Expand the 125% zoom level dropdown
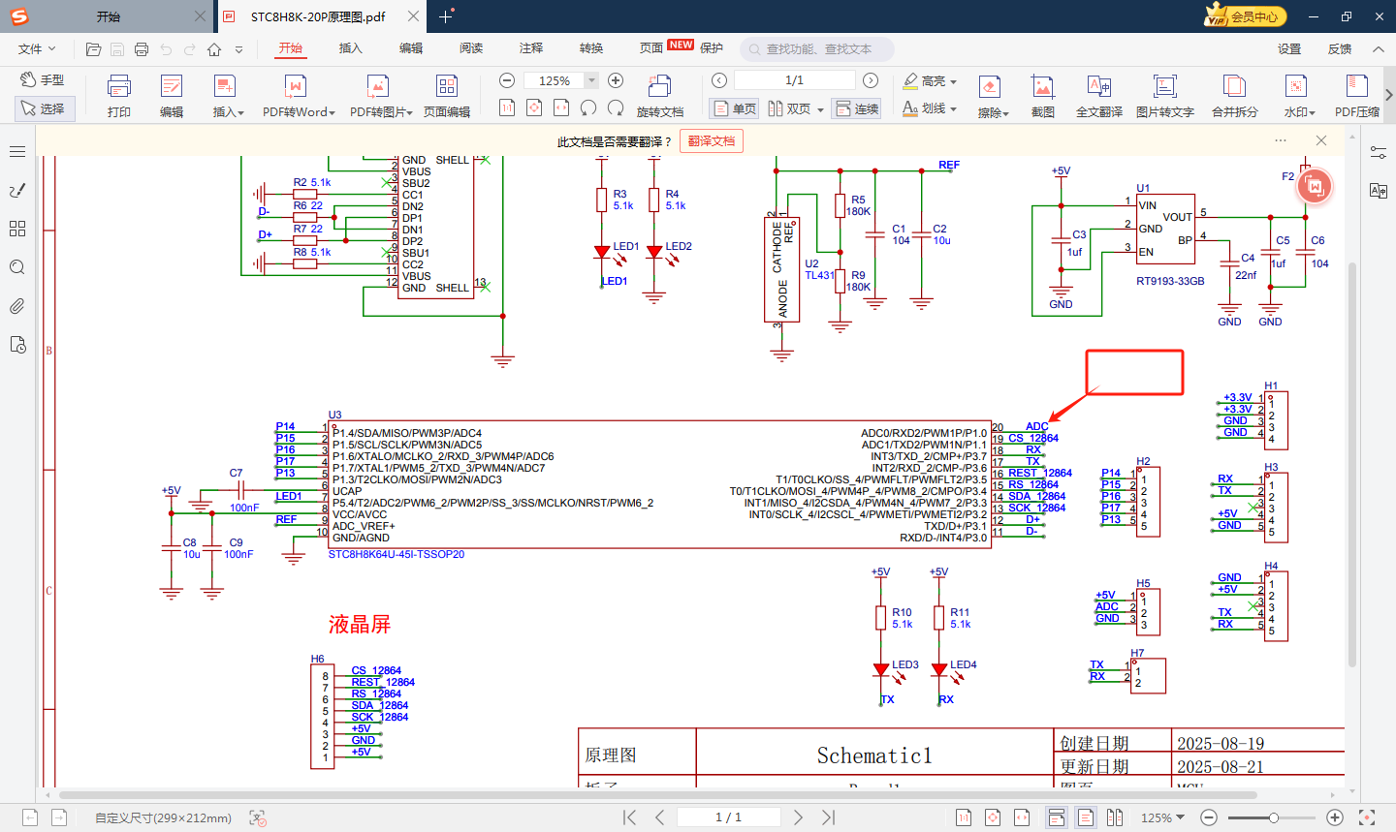The width and height of the screenshot is (1396, 832). coord(591,80)
